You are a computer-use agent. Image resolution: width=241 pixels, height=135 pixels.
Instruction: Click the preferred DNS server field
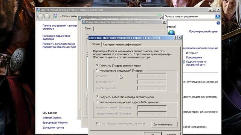[152, 108]
